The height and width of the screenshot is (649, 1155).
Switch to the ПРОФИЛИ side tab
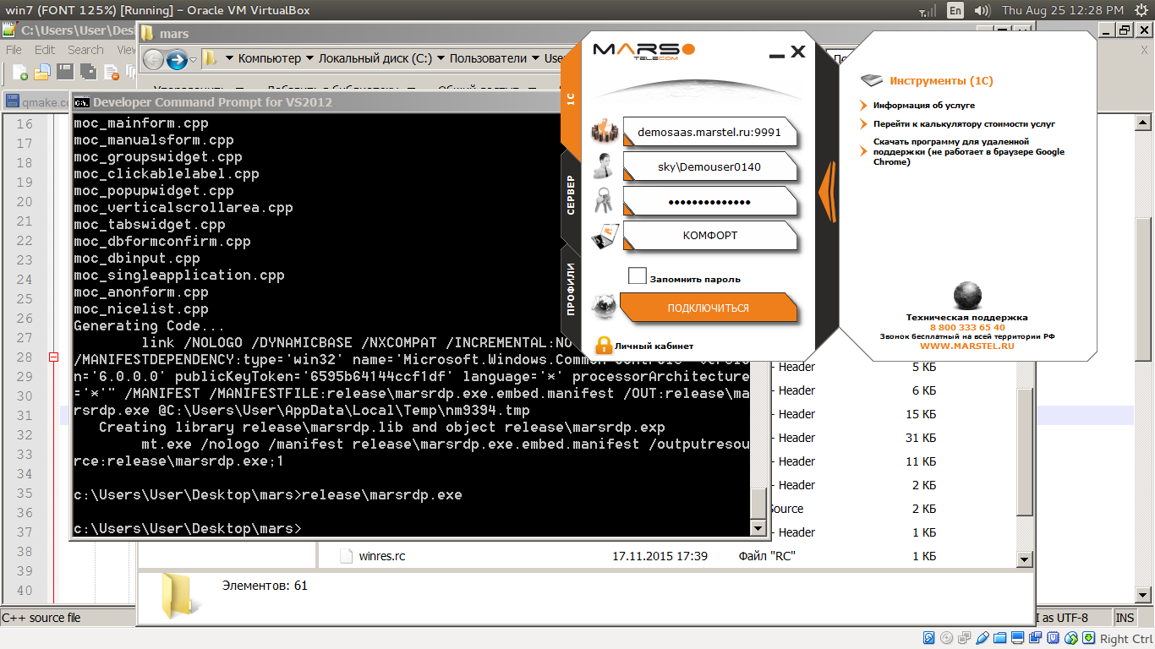click(571, 289)
